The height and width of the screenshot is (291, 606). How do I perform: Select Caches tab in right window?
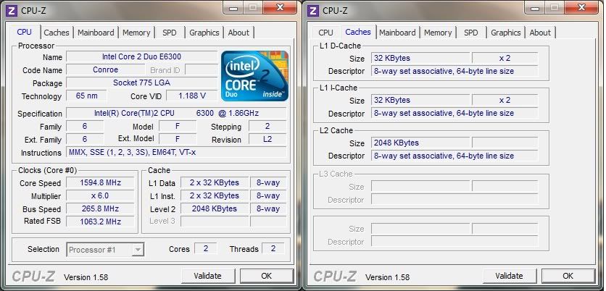(358, 32)
